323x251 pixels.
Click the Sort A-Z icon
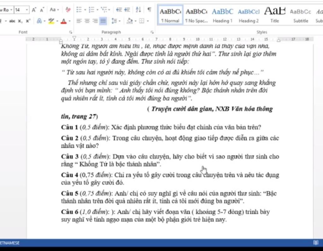(x=138, y=10)
